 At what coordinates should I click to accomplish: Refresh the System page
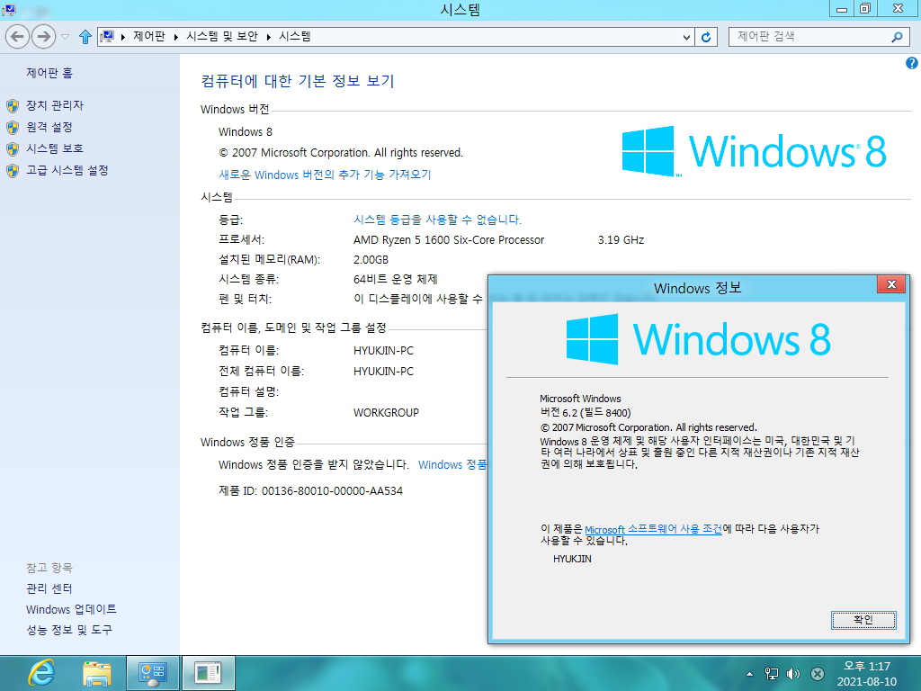706,37
